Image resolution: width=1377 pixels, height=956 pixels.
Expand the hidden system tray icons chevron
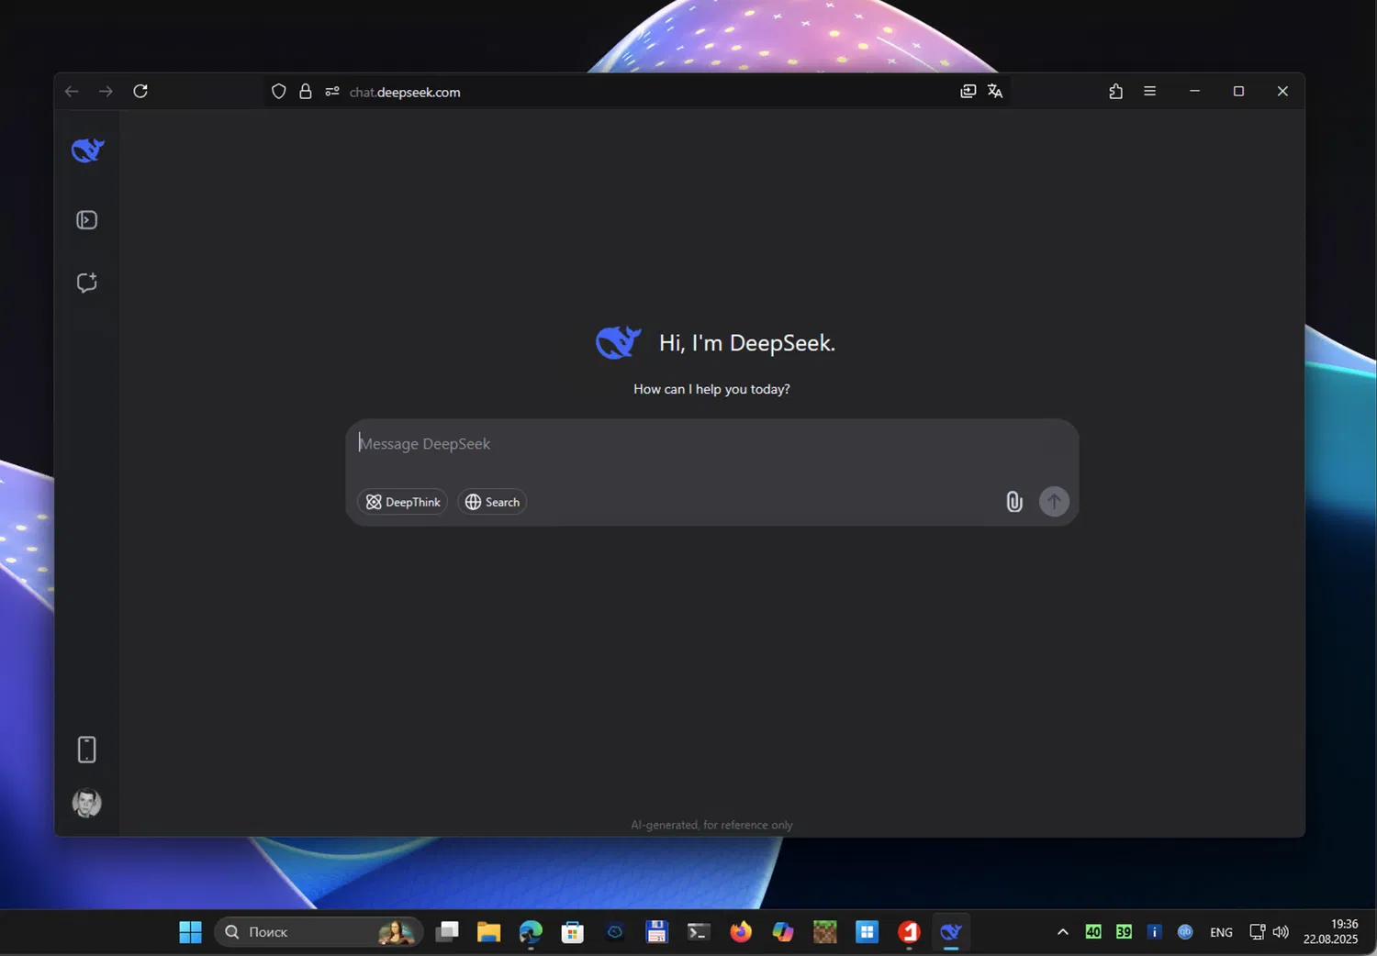(x=1063, y=932)
